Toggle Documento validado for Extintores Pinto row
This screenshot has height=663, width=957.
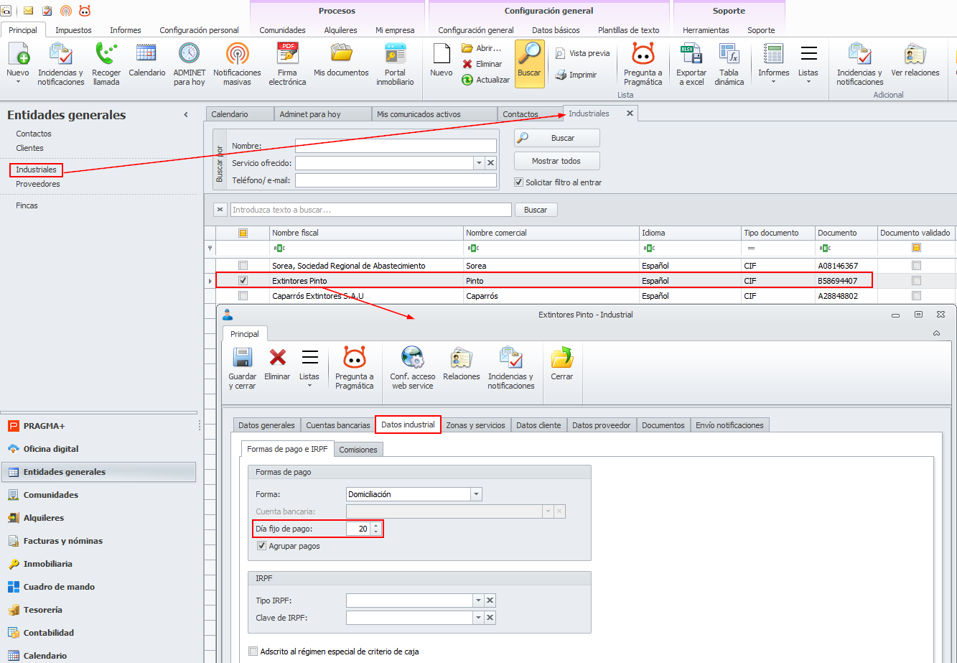916,281
